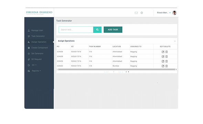Click the Assign Operation sidebar icon
Viewport: 203px width, 124px height.
click(29, 42)
